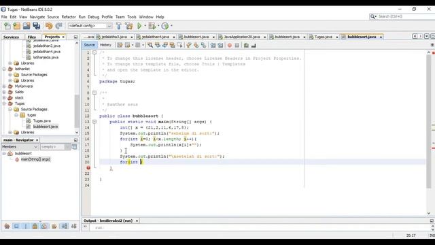This screenshot has height=245, width=435.
Task: Click the Find Selection magnifier icon
Action: (x=150, y=45)
